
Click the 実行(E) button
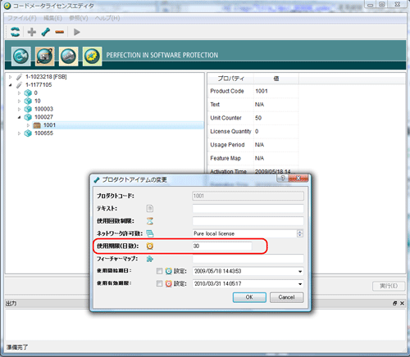click(389, 286)
